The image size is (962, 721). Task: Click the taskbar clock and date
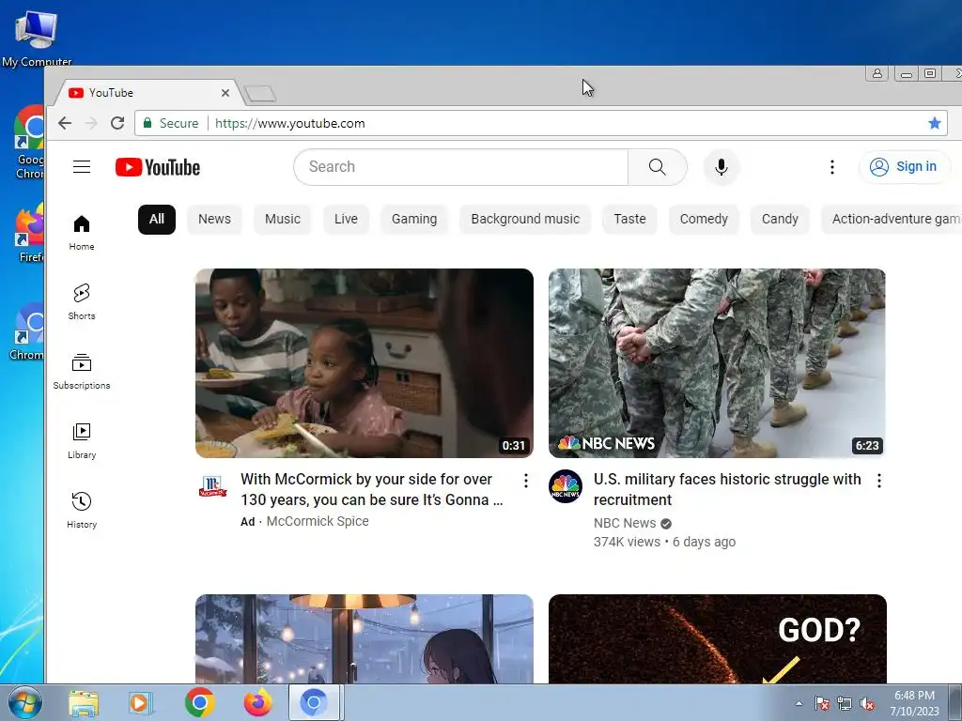point(914,703)
